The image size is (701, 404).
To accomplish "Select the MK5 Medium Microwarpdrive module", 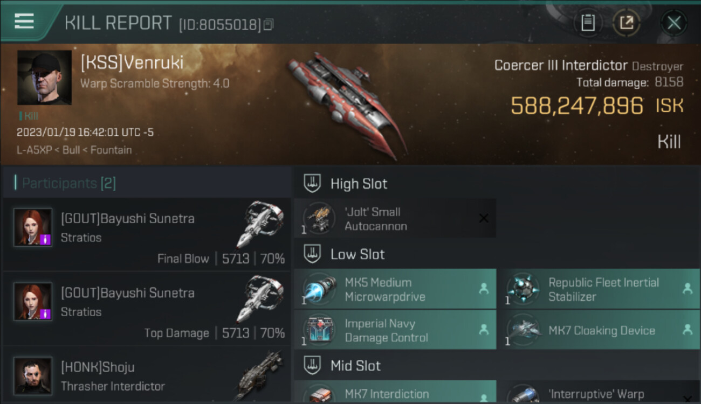I will click(x=395, y=289).
